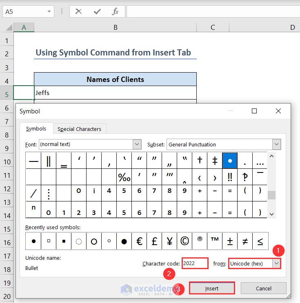Select column B header

coord(115,27)
